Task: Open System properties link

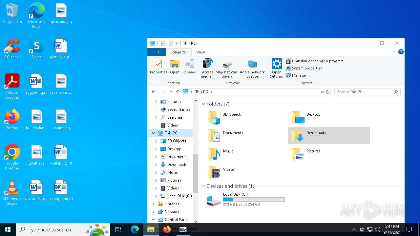Action: click(x=304, y=68)
